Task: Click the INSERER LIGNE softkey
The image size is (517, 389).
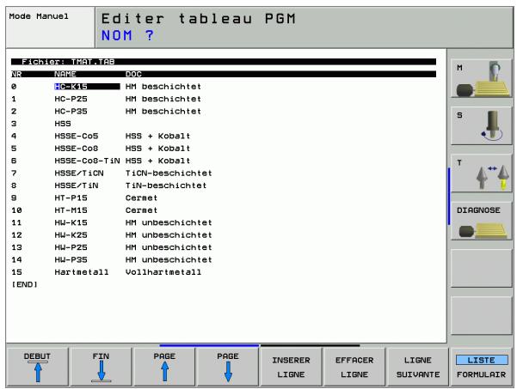Action: (291, 367)
